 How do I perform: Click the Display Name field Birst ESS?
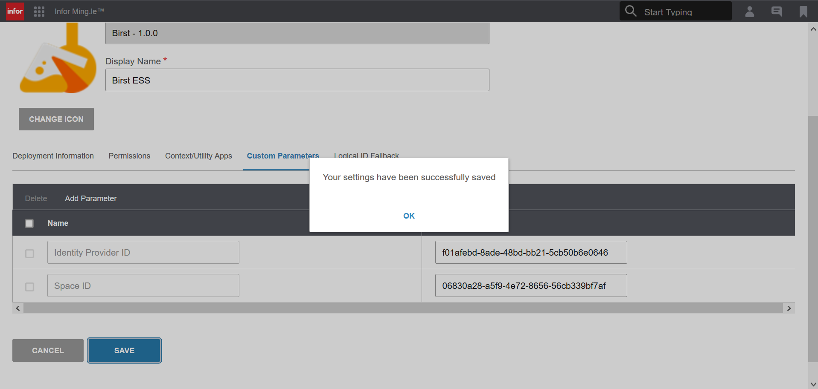pyautogui.click(x=297, y=80)
